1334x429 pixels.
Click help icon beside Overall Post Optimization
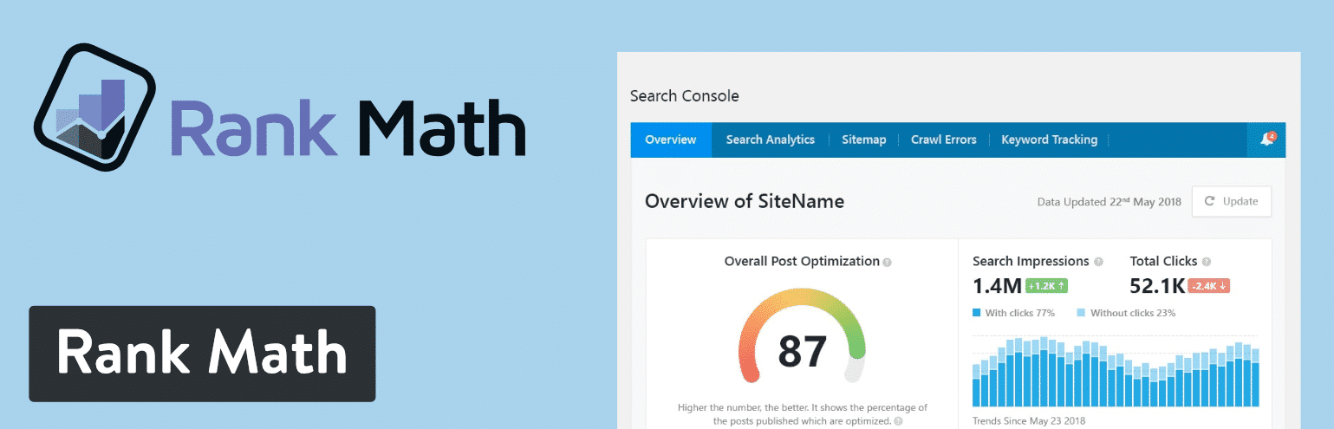[x=888, y=262]
